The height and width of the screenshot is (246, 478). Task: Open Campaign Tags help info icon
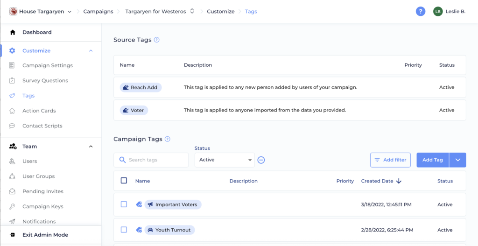click(168, 139)
